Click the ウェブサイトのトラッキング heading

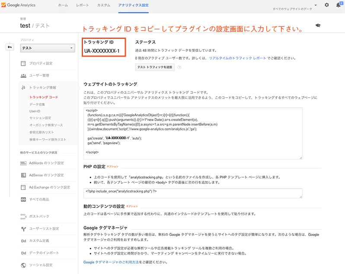coord(110,84)
